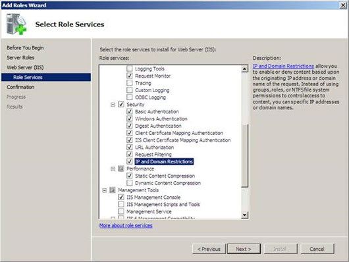
Task: Select the Digest Authentication label
Action: tap(158, 126)
